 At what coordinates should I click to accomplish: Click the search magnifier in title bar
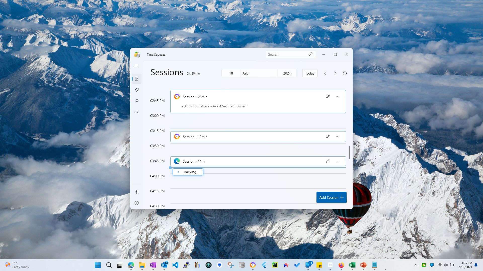pos(311,54)
